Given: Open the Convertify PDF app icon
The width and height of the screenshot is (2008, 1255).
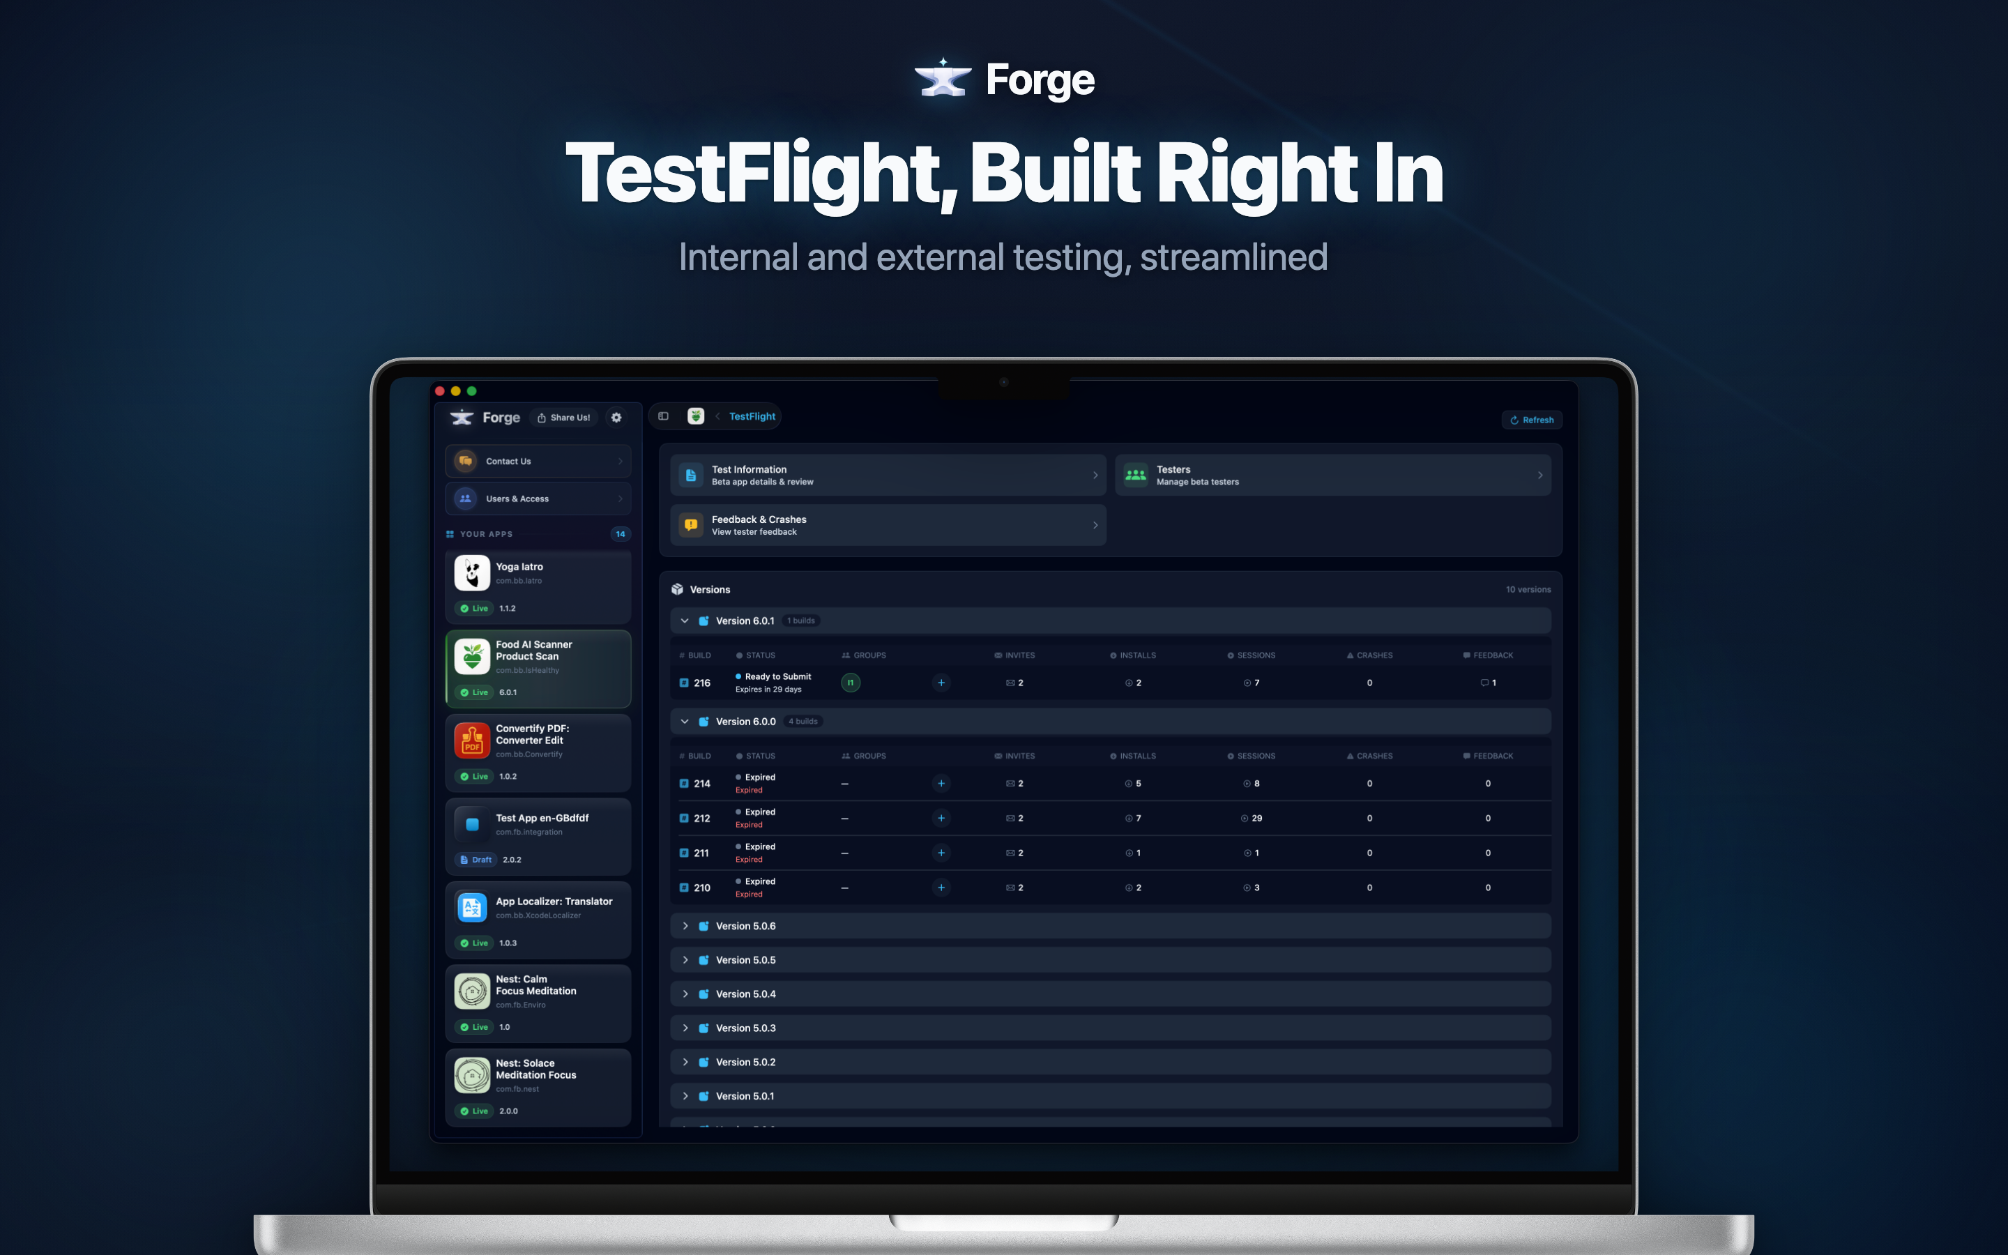Looking at the screenshot, I should [472, 740].
